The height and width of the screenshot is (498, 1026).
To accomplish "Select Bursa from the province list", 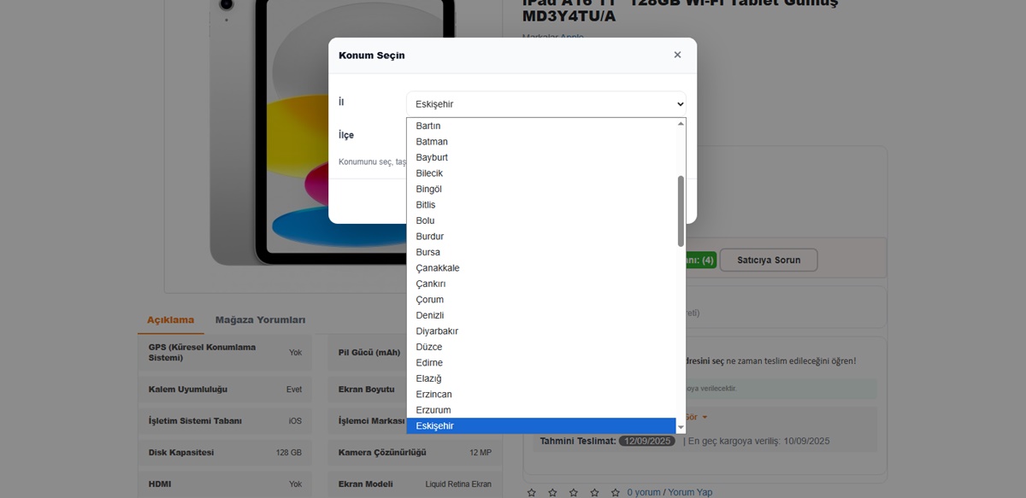I will click(x=428, y=252).
